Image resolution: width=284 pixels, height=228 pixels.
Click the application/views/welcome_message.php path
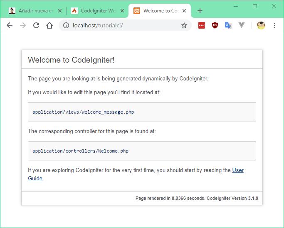coord(83,112)
